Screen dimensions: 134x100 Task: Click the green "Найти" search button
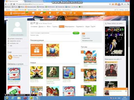point(76,33)
